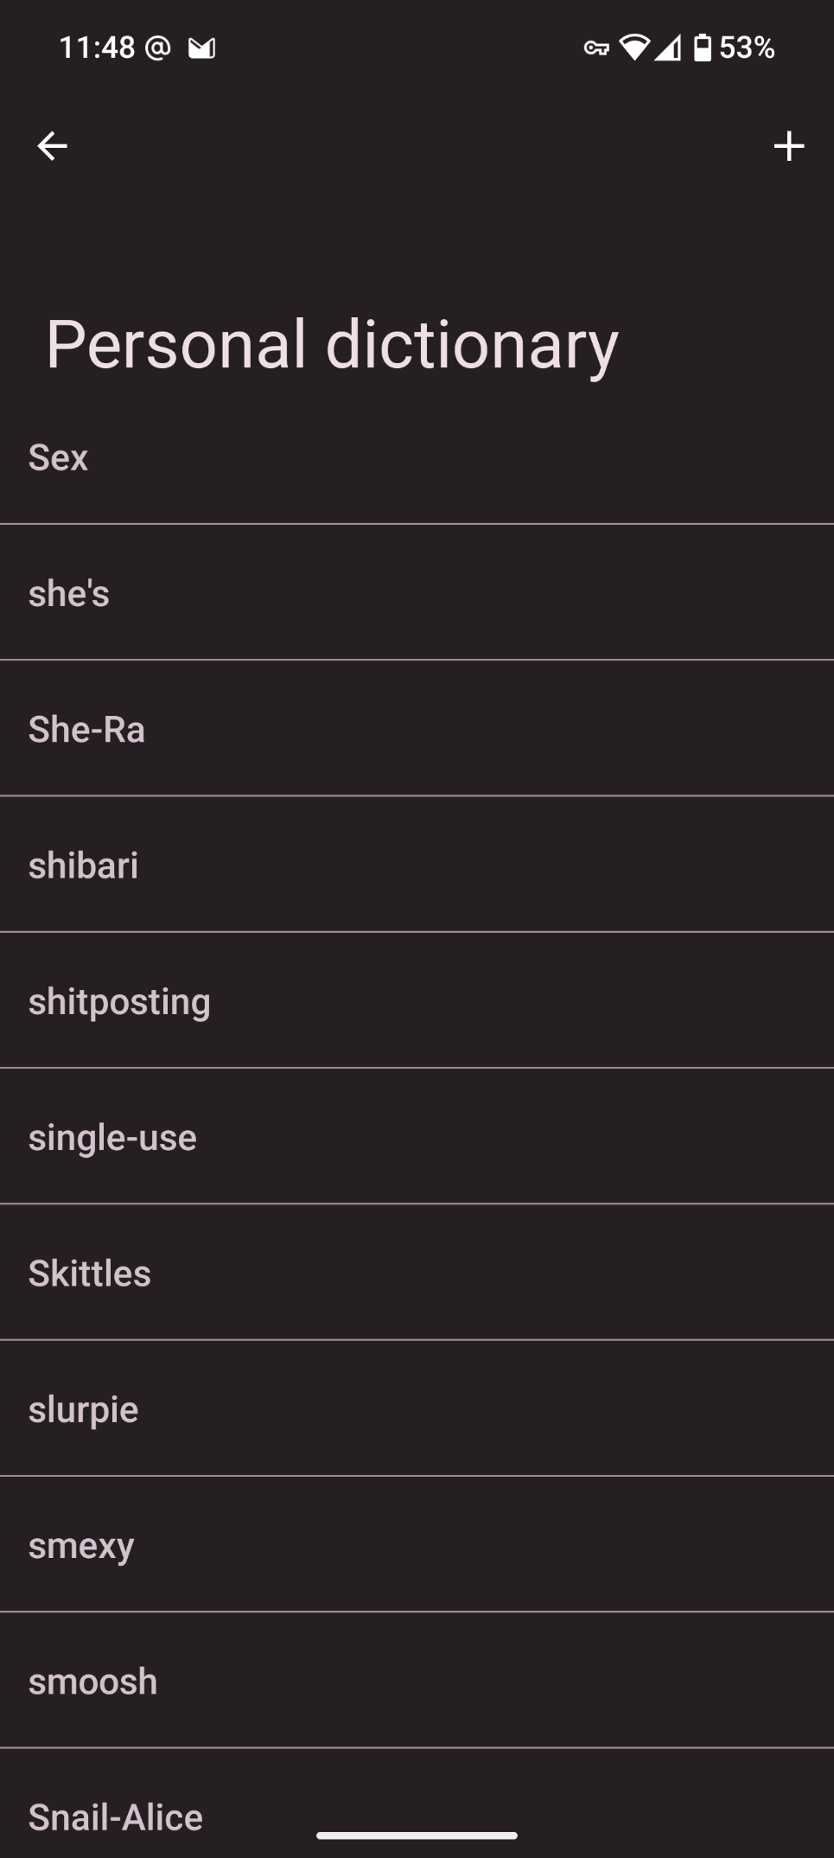The width and height of the screenshot is (834, 1858).
Task: Open the "she's" dictionary entry
Action: [417, 593]
